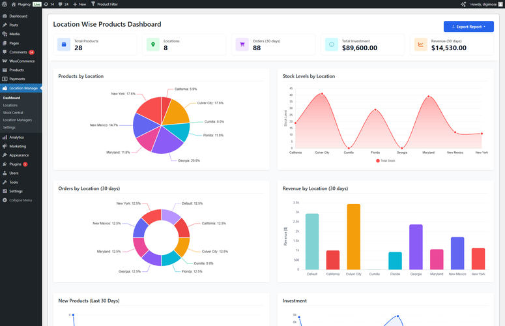Click the Products archive icon
This screenshot has width=505, height=326.
(5, 70)
